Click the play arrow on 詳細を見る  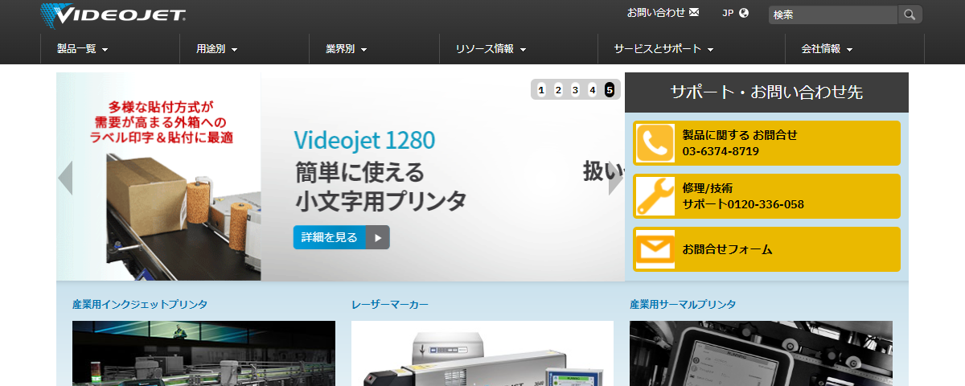[378, 237]
